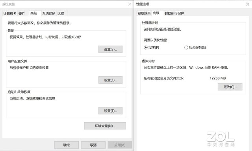Confirm with the 确定 button
Screen dimensions: 252x151
click(67, 145)
